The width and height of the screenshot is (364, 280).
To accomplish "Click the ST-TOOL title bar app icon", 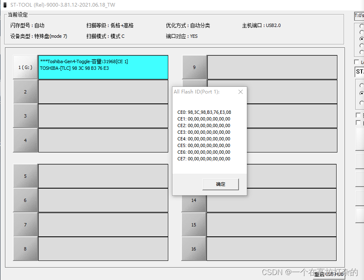I will 5,5.
